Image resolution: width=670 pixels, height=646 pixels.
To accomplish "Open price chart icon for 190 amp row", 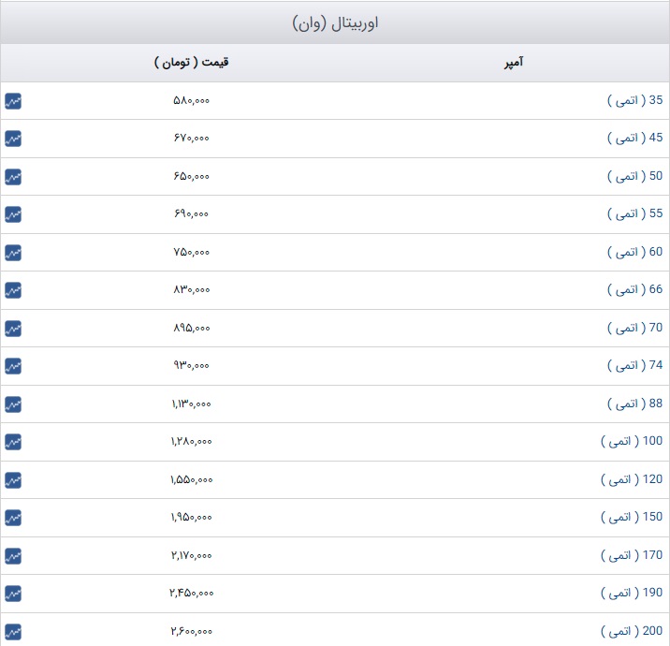I will click(13, 594).
